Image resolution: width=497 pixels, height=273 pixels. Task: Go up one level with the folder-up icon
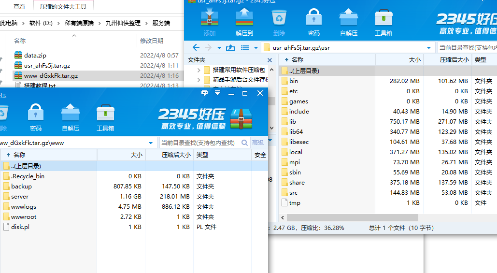[230, 47]
